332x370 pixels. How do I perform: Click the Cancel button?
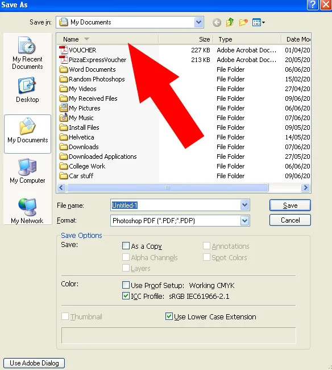(290, 220)
